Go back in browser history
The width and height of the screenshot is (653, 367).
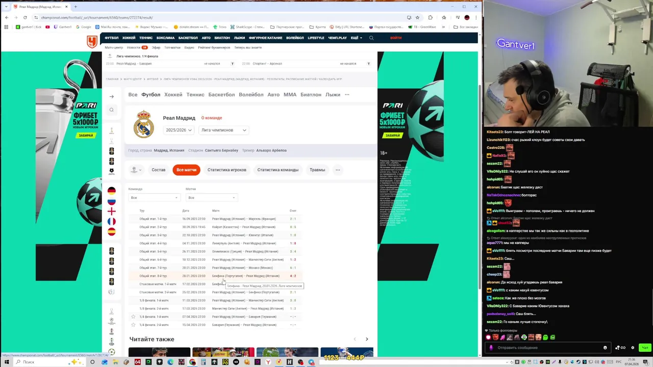pos(7,17)
